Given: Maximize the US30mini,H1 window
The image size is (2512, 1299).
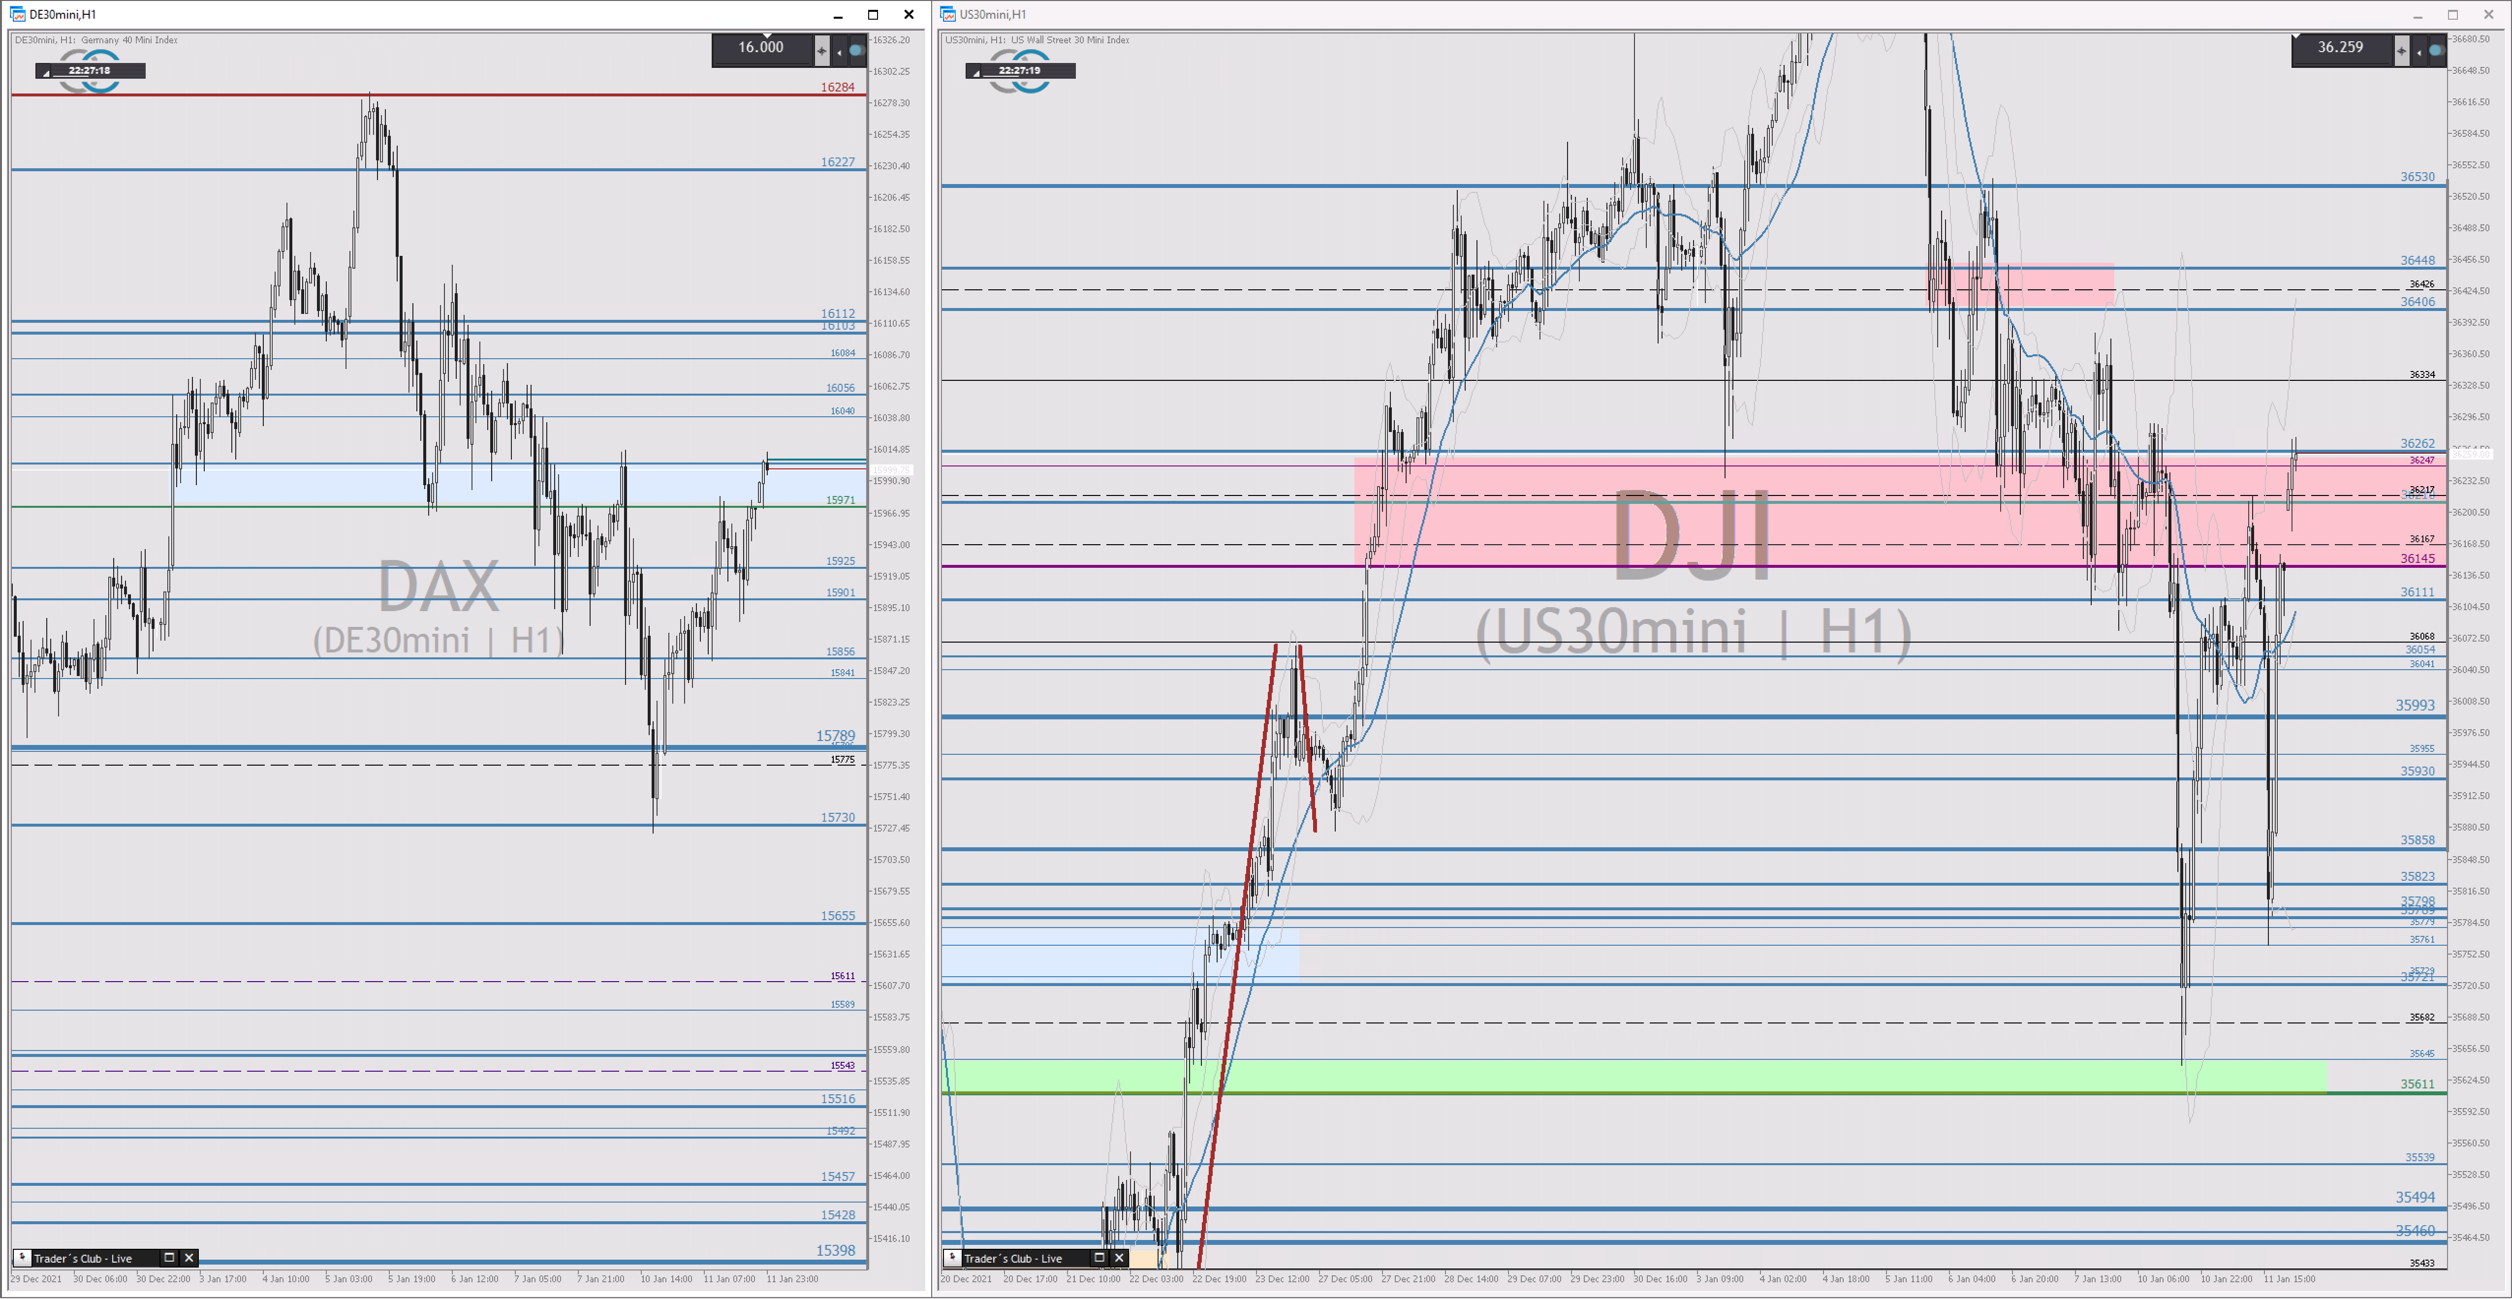Looking at the screenshot, I should pyautogui.click(x=2452, y=15).
